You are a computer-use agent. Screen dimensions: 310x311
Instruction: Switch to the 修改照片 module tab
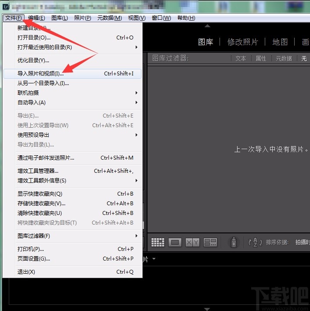click(243, 42)
